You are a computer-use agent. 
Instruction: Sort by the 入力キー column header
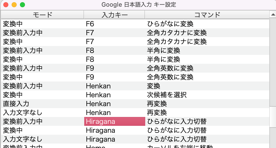[114, 15]
